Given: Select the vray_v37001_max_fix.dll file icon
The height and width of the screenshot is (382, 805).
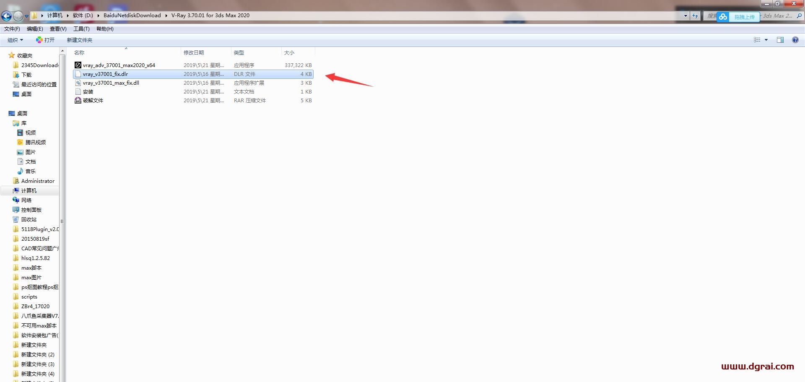Looking at the screenshot, I should [x=78, y=83].
